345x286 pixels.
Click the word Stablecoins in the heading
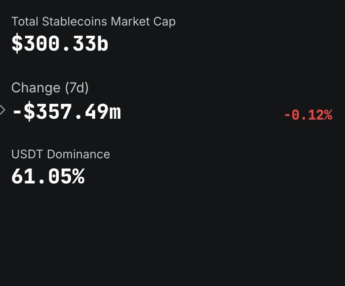click(75, 22)
